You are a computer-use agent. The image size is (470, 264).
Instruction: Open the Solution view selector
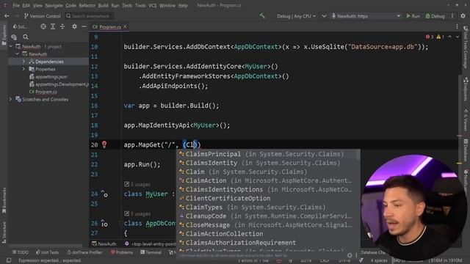coord(20,26)
